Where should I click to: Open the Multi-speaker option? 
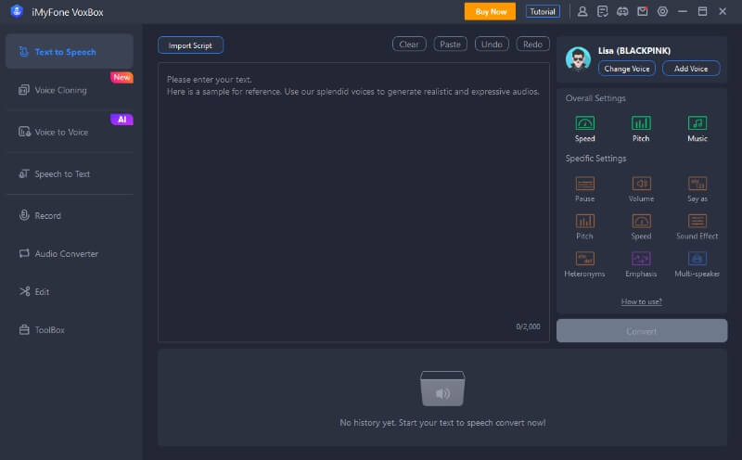coord(697,264)
